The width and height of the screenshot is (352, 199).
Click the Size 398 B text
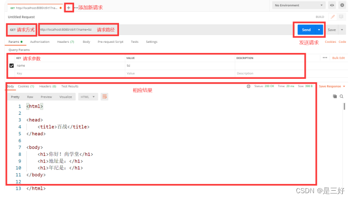(305, 86)
